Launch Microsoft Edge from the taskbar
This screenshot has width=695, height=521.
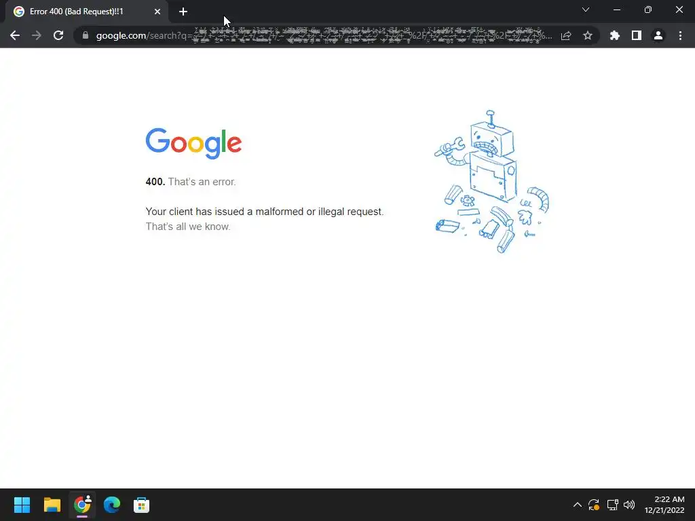[x=112, y=505]
